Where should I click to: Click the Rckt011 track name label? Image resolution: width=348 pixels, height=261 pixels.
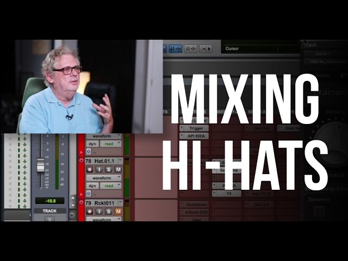[x=104, y=203]
